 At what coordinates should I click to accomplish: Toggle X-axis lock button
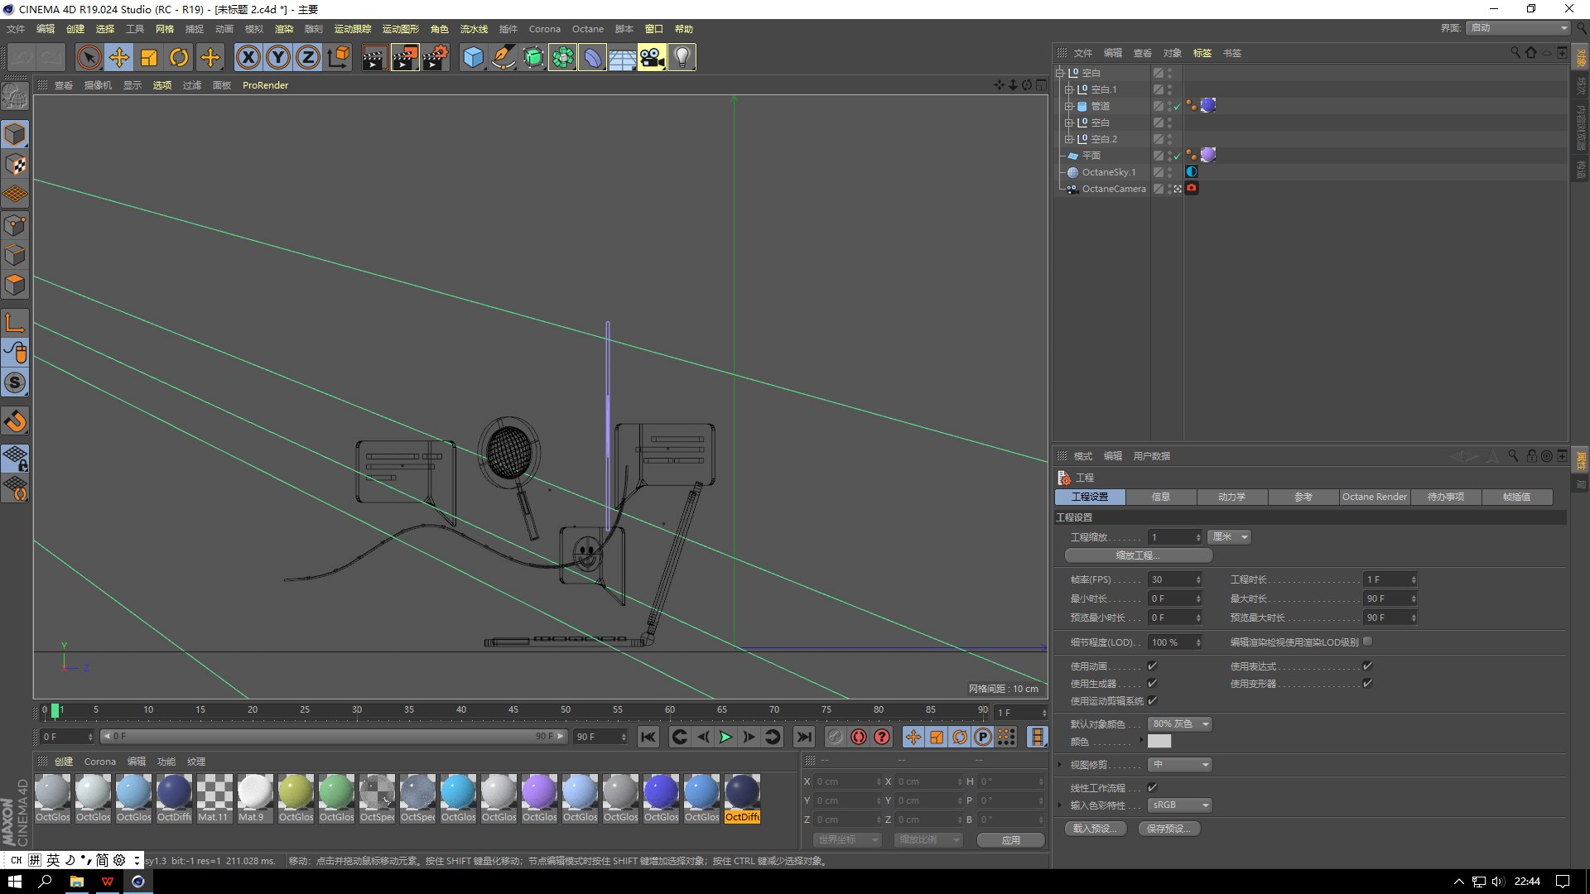[248, 57]
